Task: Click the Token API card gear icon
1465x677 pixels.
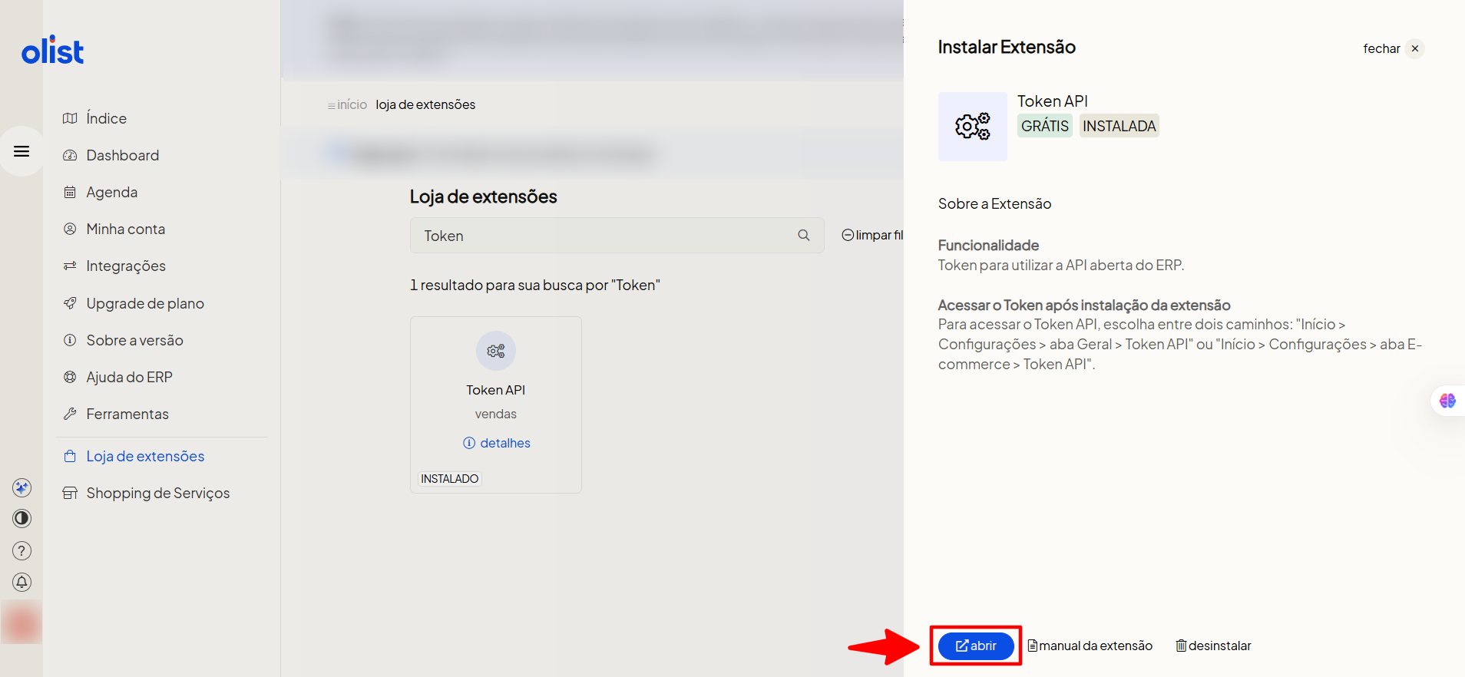Action: (496, 351)
